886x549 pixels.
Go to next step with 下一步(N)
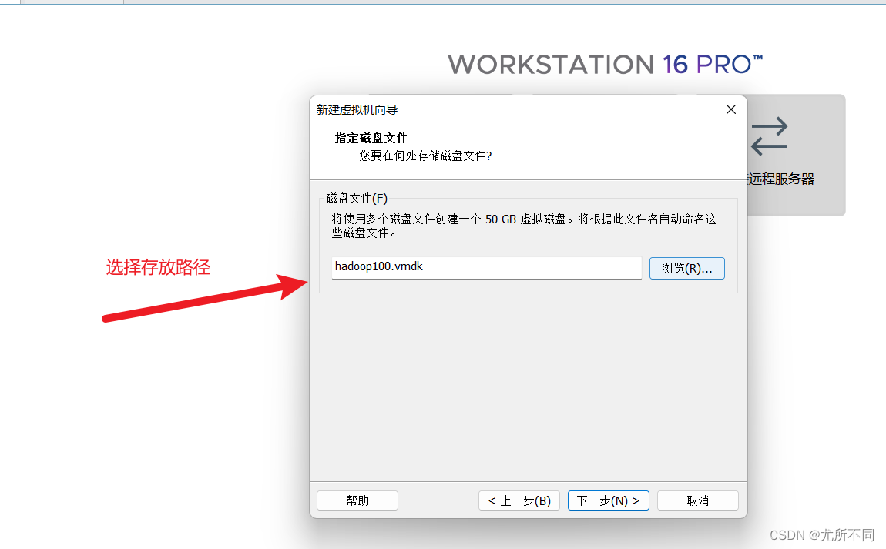tap(608, 500)
